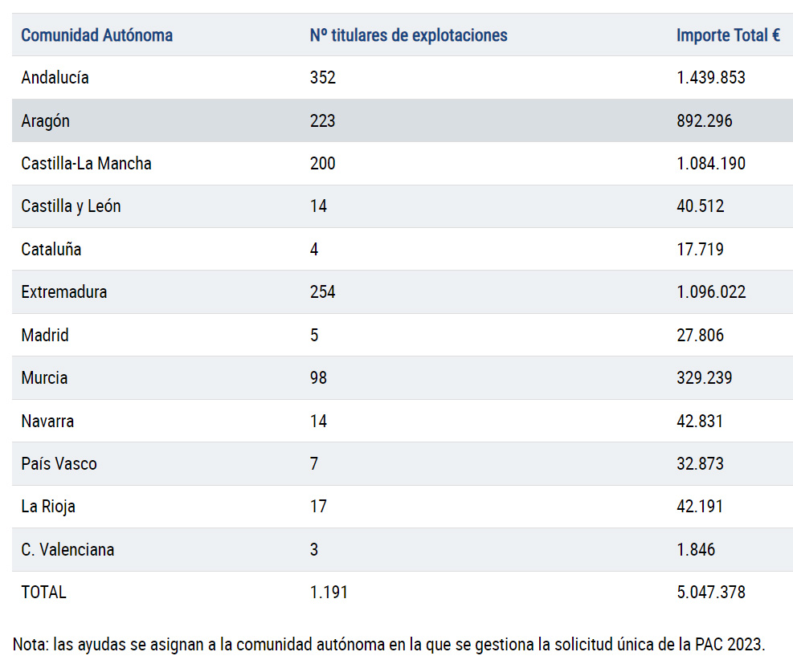The width and height of the screenshot is (793, 660).
Task: Click the Extremadura row label
Action: pyautogui.click(x=63, y=292)
